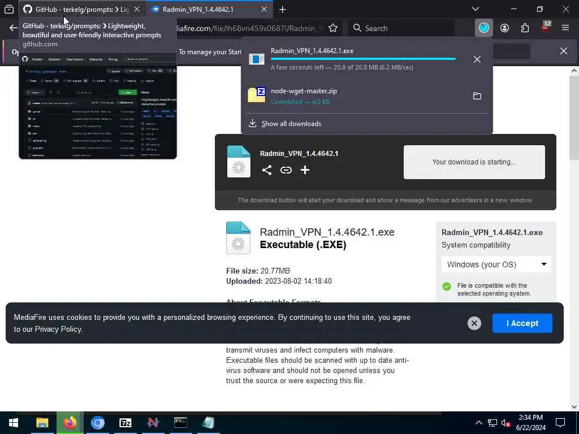The width and height of the screenshot is (579, 434).
Task: Open a new tab with plus button
Action: (x=283, y=10)
